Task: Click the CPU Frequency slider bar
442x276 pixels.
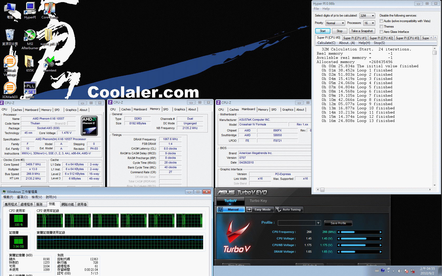Action: pos(360,232)
